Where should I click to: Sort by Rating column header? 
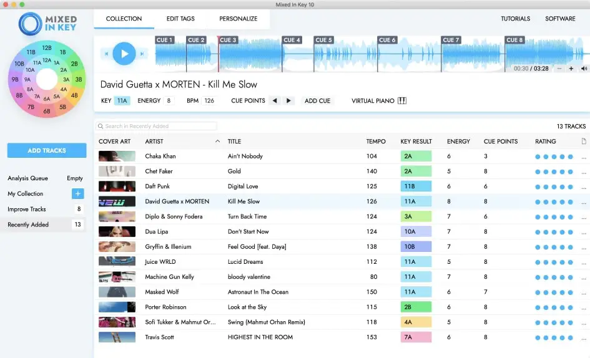click(545, 142)
